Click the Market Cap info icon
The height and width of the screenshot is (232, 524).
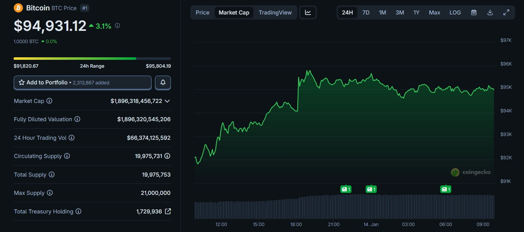click(x=49, y=101)
